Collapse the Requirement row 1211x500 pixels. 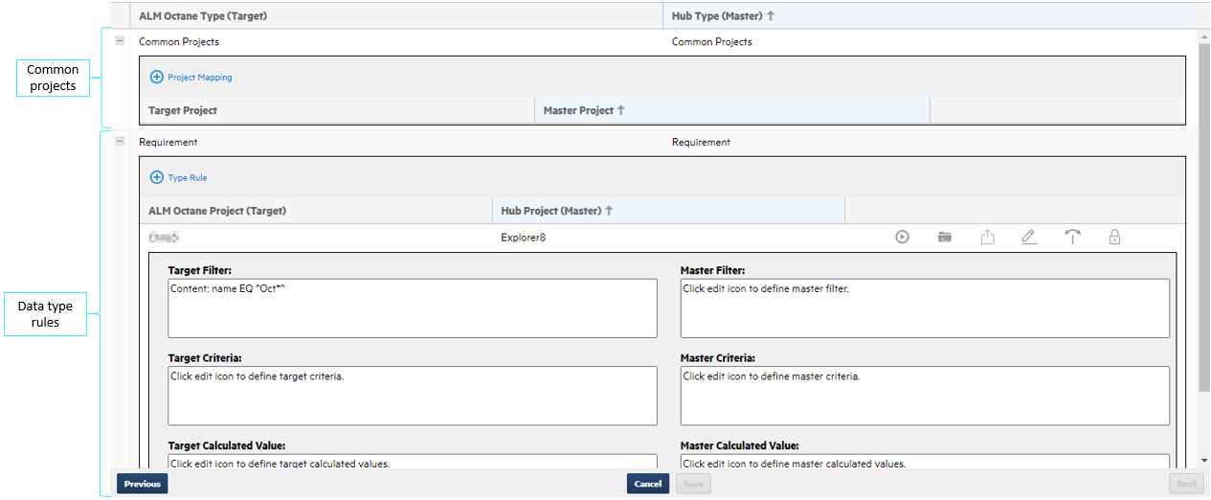click(120, 142)
